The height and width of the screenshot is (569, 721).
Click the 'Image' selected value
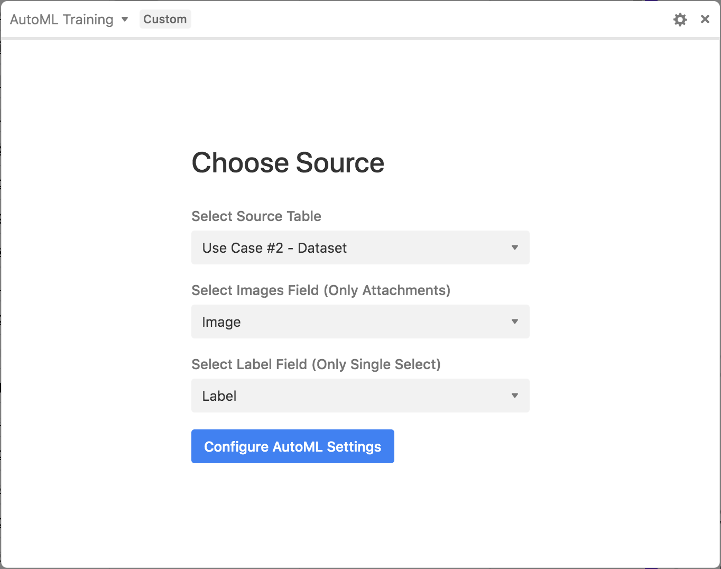(x=221, y=322)
